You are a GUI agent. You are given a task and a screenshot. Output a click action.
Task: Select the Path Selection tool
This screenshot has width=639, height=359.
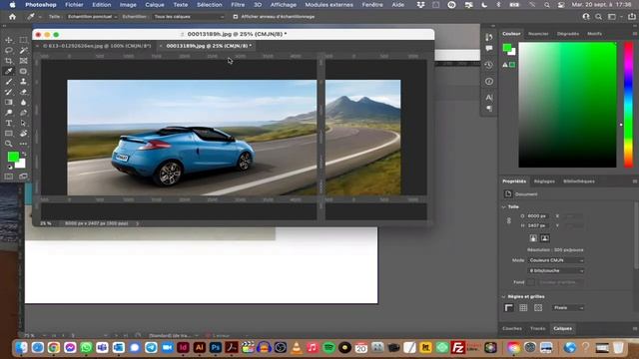point(23,123)
